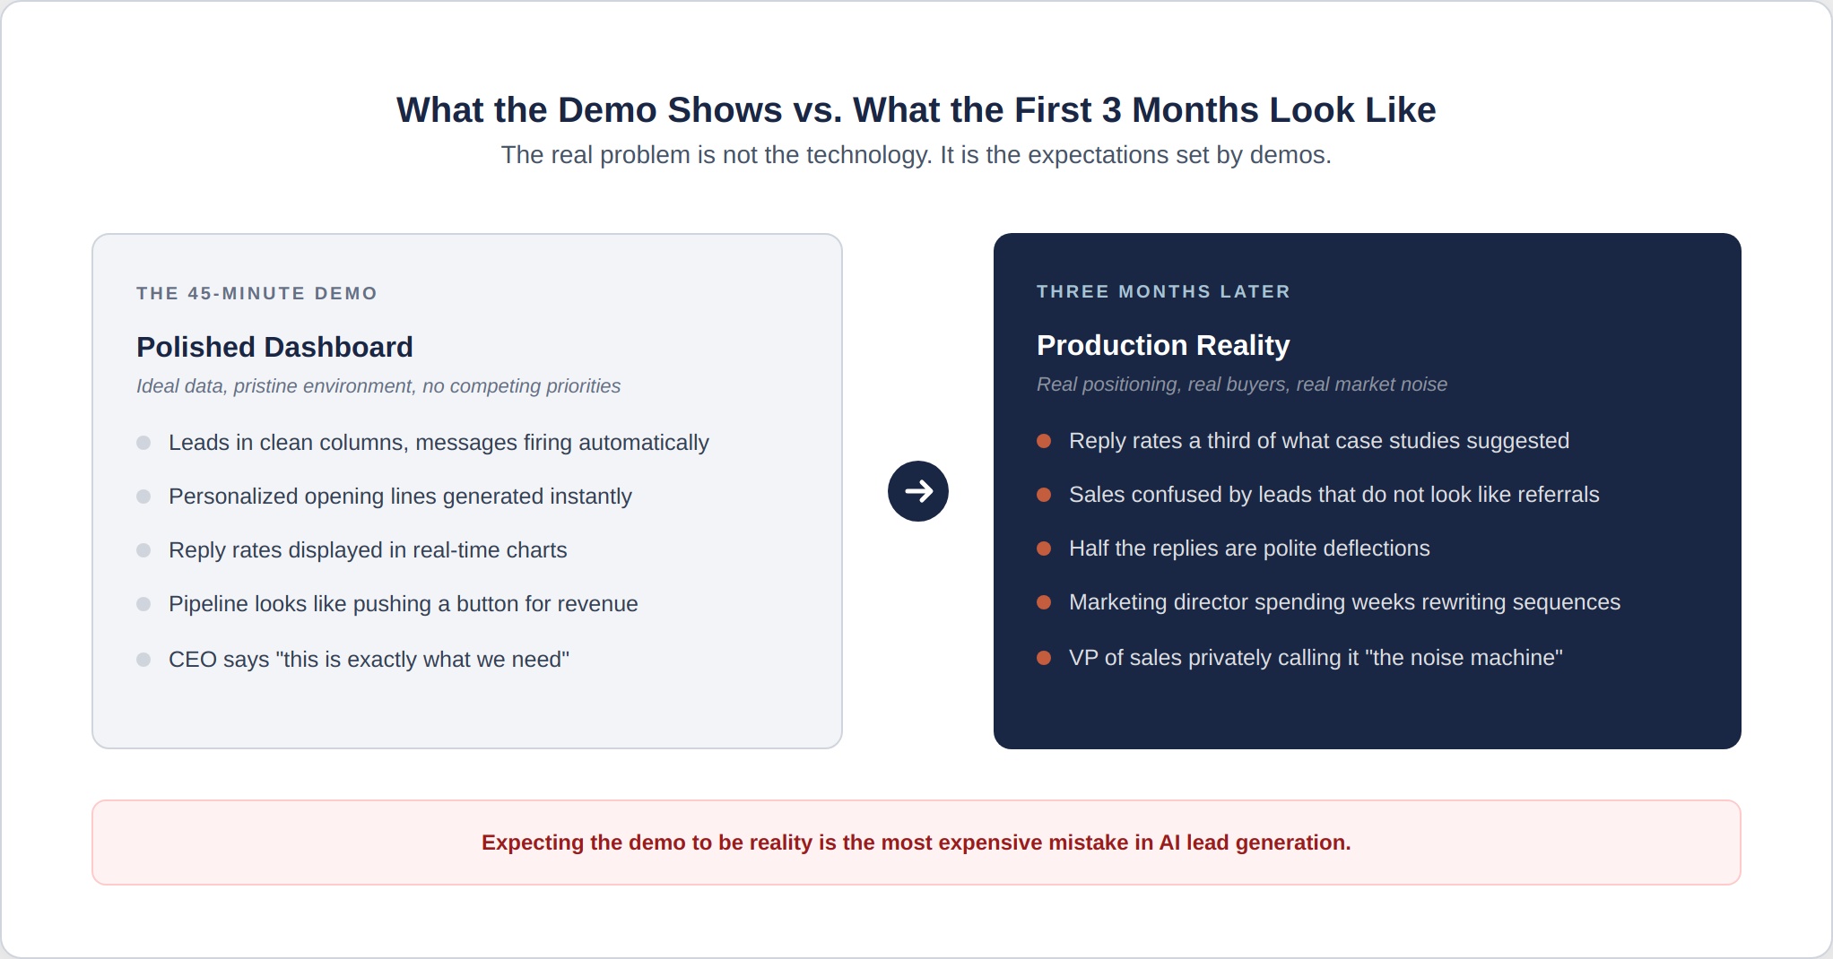The height and width of the screenshot is (959, 1833).
Task: Click 'VP of sales privately calling it the noise machine'
Action: 1316,658
